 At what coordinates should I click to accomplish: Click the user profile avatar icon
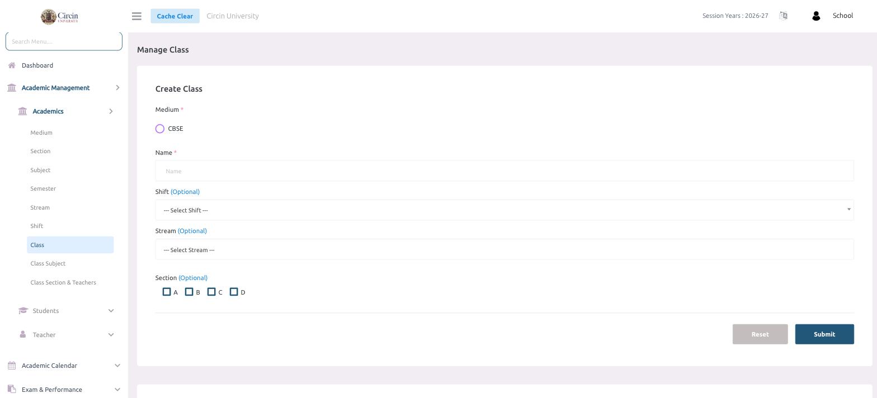point(816,16)
